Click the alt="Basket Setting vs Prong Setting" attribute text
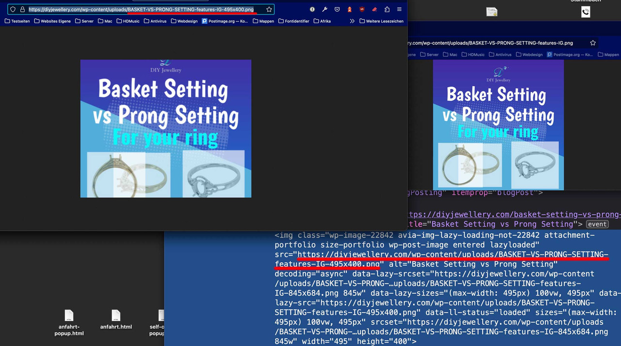This screenshot has height=346, width=621. (x=473, y=264)
